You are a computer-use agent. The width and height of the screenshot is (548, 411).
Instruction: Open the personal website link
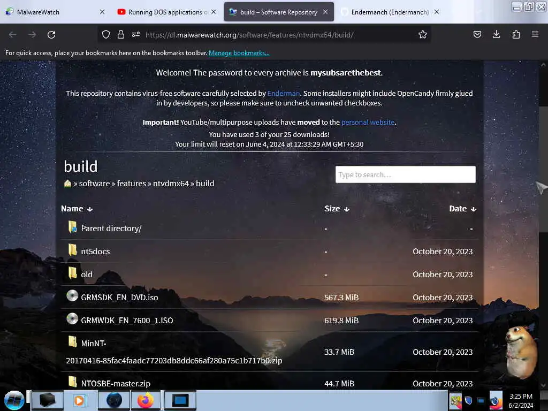[368, 123]
